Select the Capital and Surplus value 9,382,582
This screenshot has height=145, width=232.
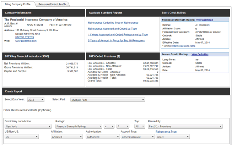point(72,71)
